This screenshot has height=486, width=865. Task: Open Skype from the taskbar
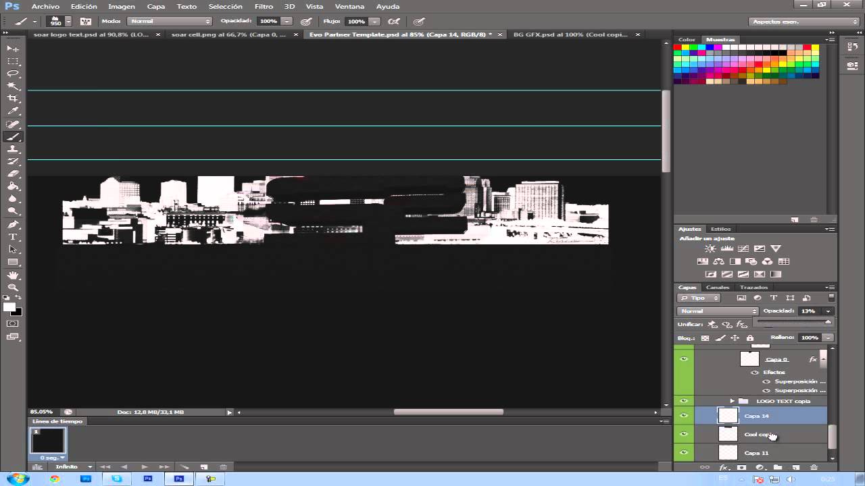pyautogui.click(x=117, y=479)
